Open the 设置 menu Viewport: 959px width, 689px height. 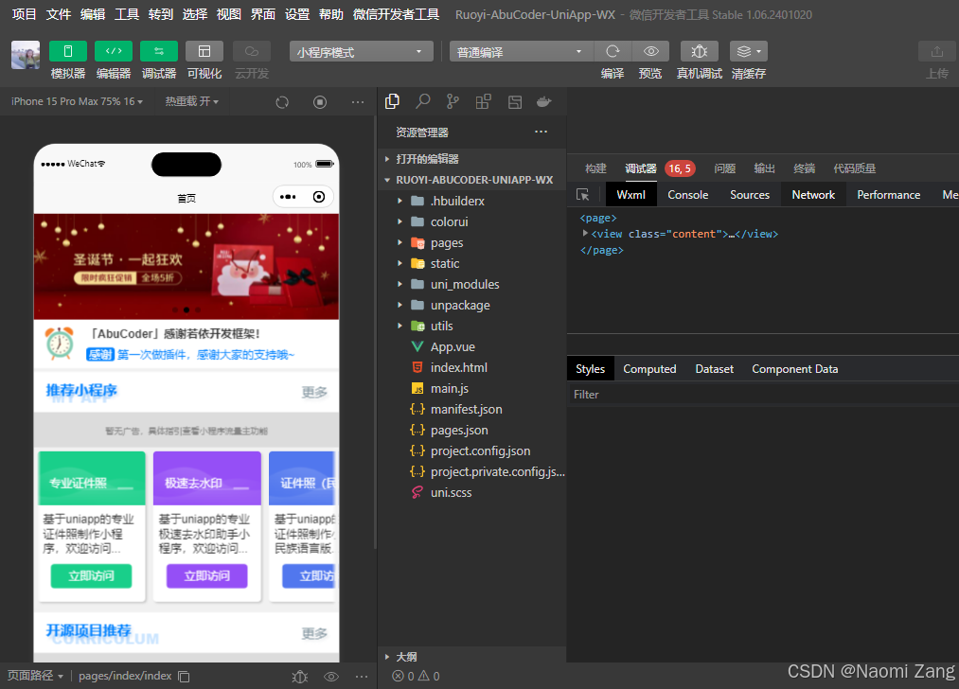click(x=297, y=14)
